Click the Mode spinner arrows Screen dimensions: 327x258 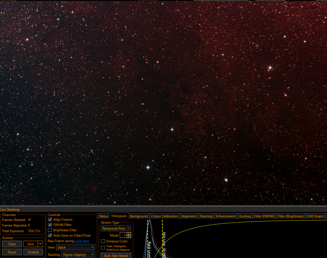[x=128, y=235]
